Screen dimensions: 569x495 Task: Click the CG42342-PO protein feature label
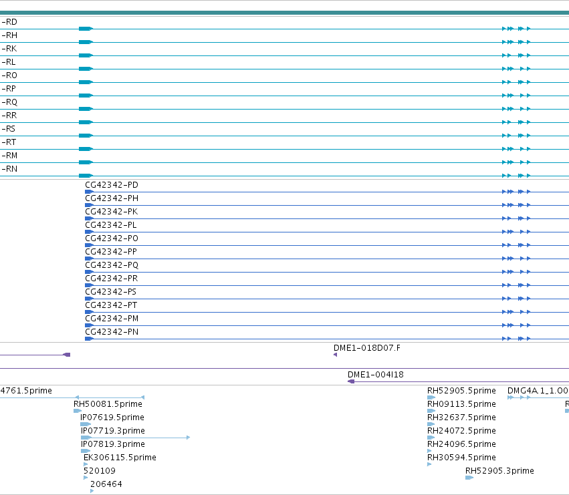click(112, 238)
